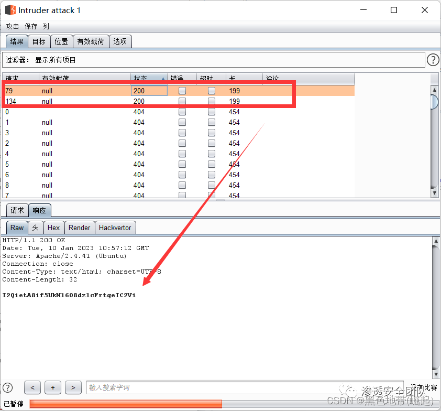Switch to the 有效载荷 tab

click(91, 41)
